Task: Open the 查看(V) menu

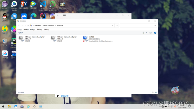Action: (33, 30)
